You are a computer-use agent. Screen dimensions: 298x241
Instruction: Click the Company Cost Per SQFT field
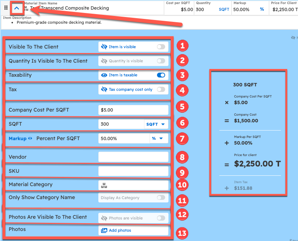coord(133,110)
